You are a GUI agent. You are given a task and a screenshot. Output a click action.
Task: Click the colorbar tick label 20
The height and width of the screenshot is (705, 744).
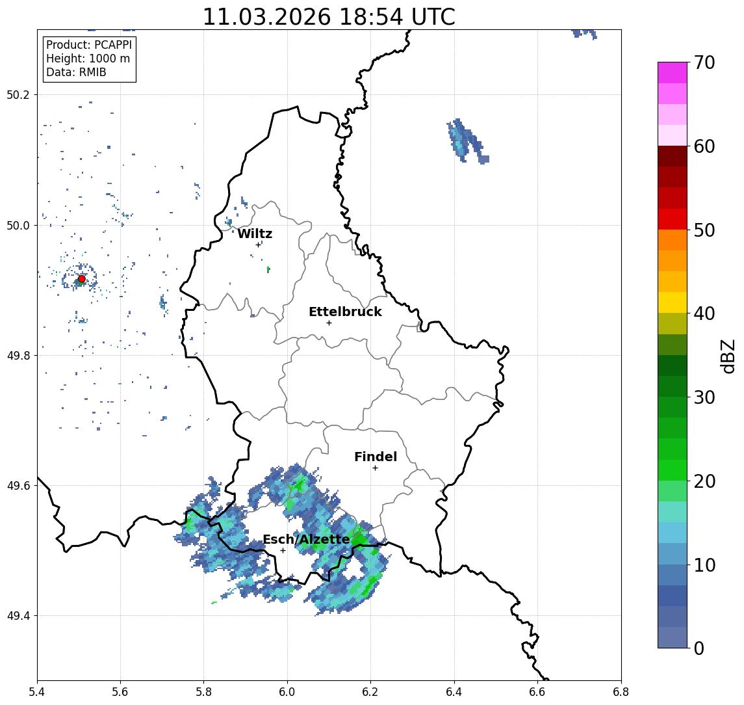704,481
